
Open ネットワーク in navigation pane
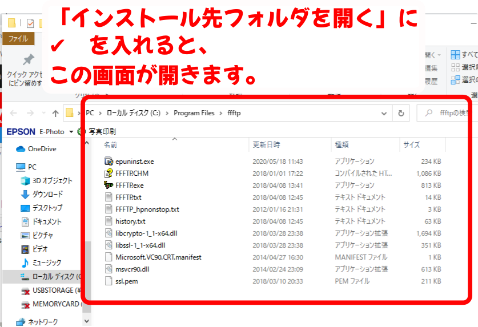[x=37, y=322]
